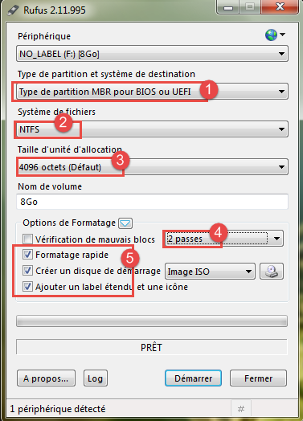Toggle the advanced options arrow beside Options de Formatage
Screen dimensions: 303x421
125,223
